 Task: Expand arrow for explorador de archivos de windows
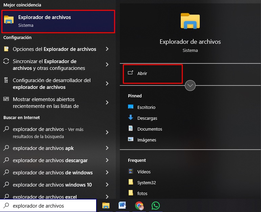click(107, 172)
